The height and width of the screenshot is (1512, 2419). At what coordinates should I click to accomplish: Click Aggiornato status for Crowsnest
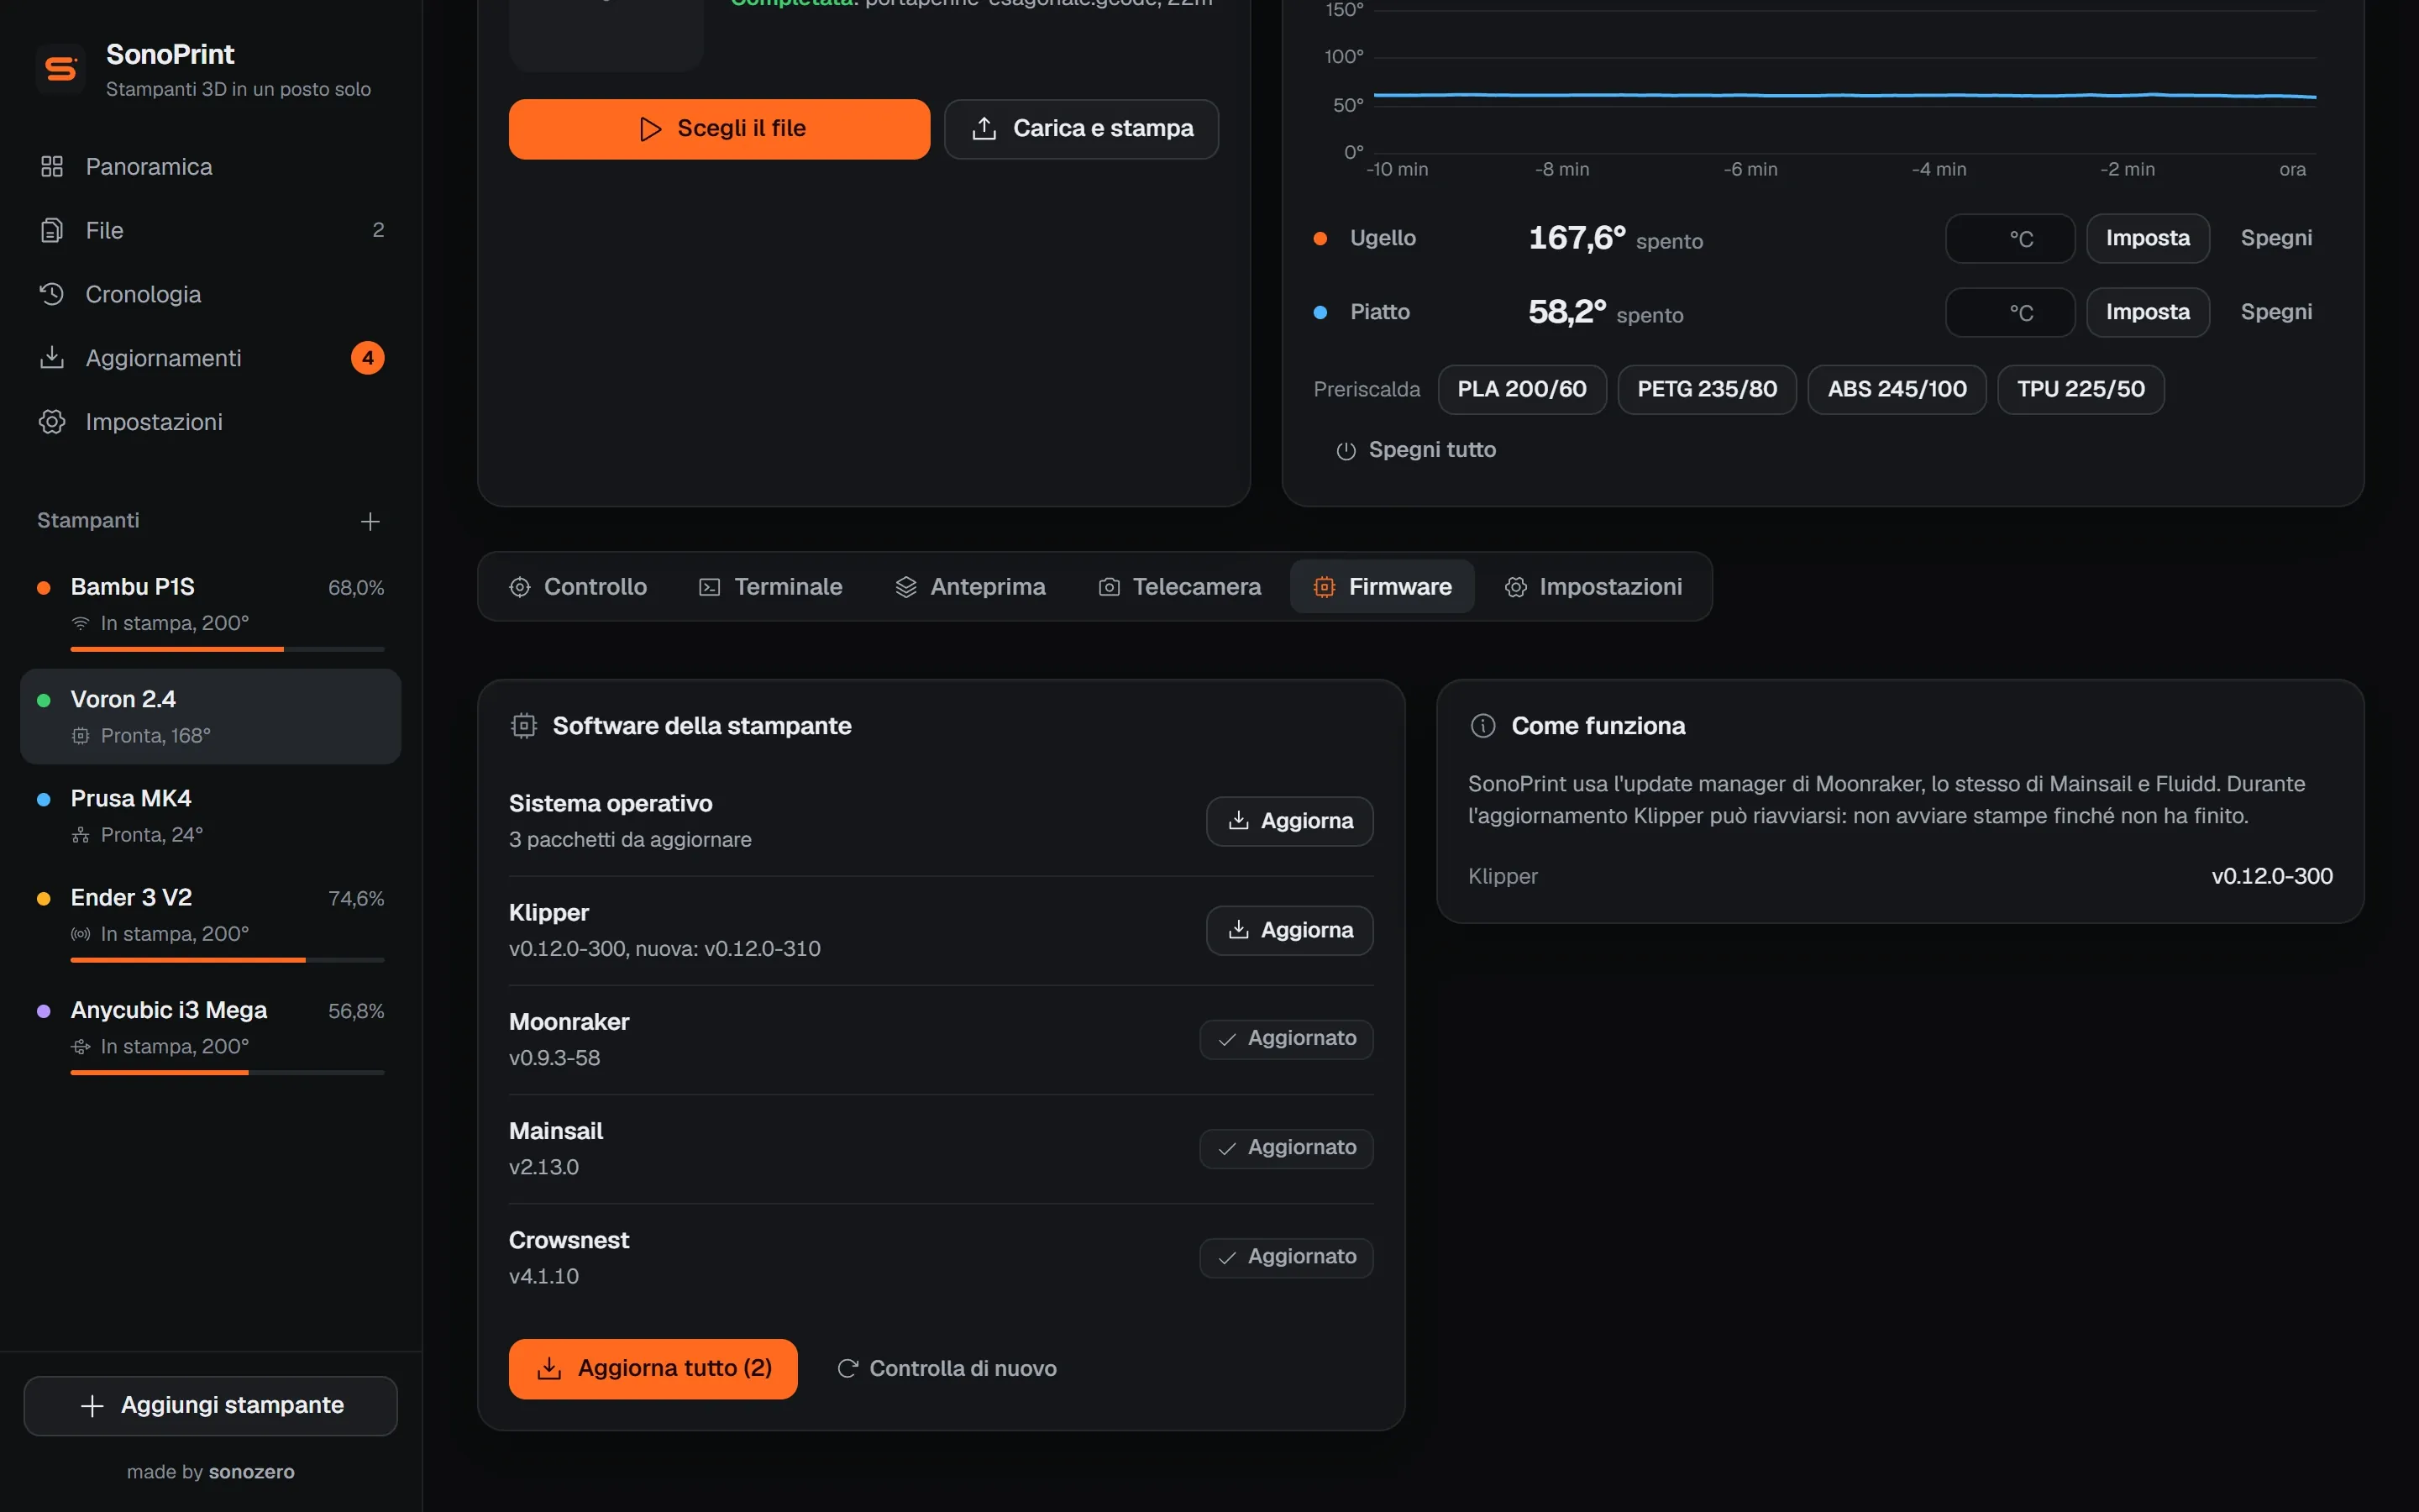(1285, 1257)
